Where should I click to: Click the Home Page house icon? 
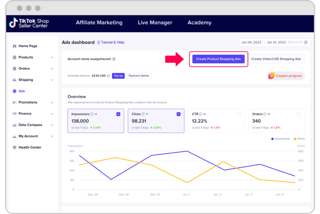coord(14,46)
